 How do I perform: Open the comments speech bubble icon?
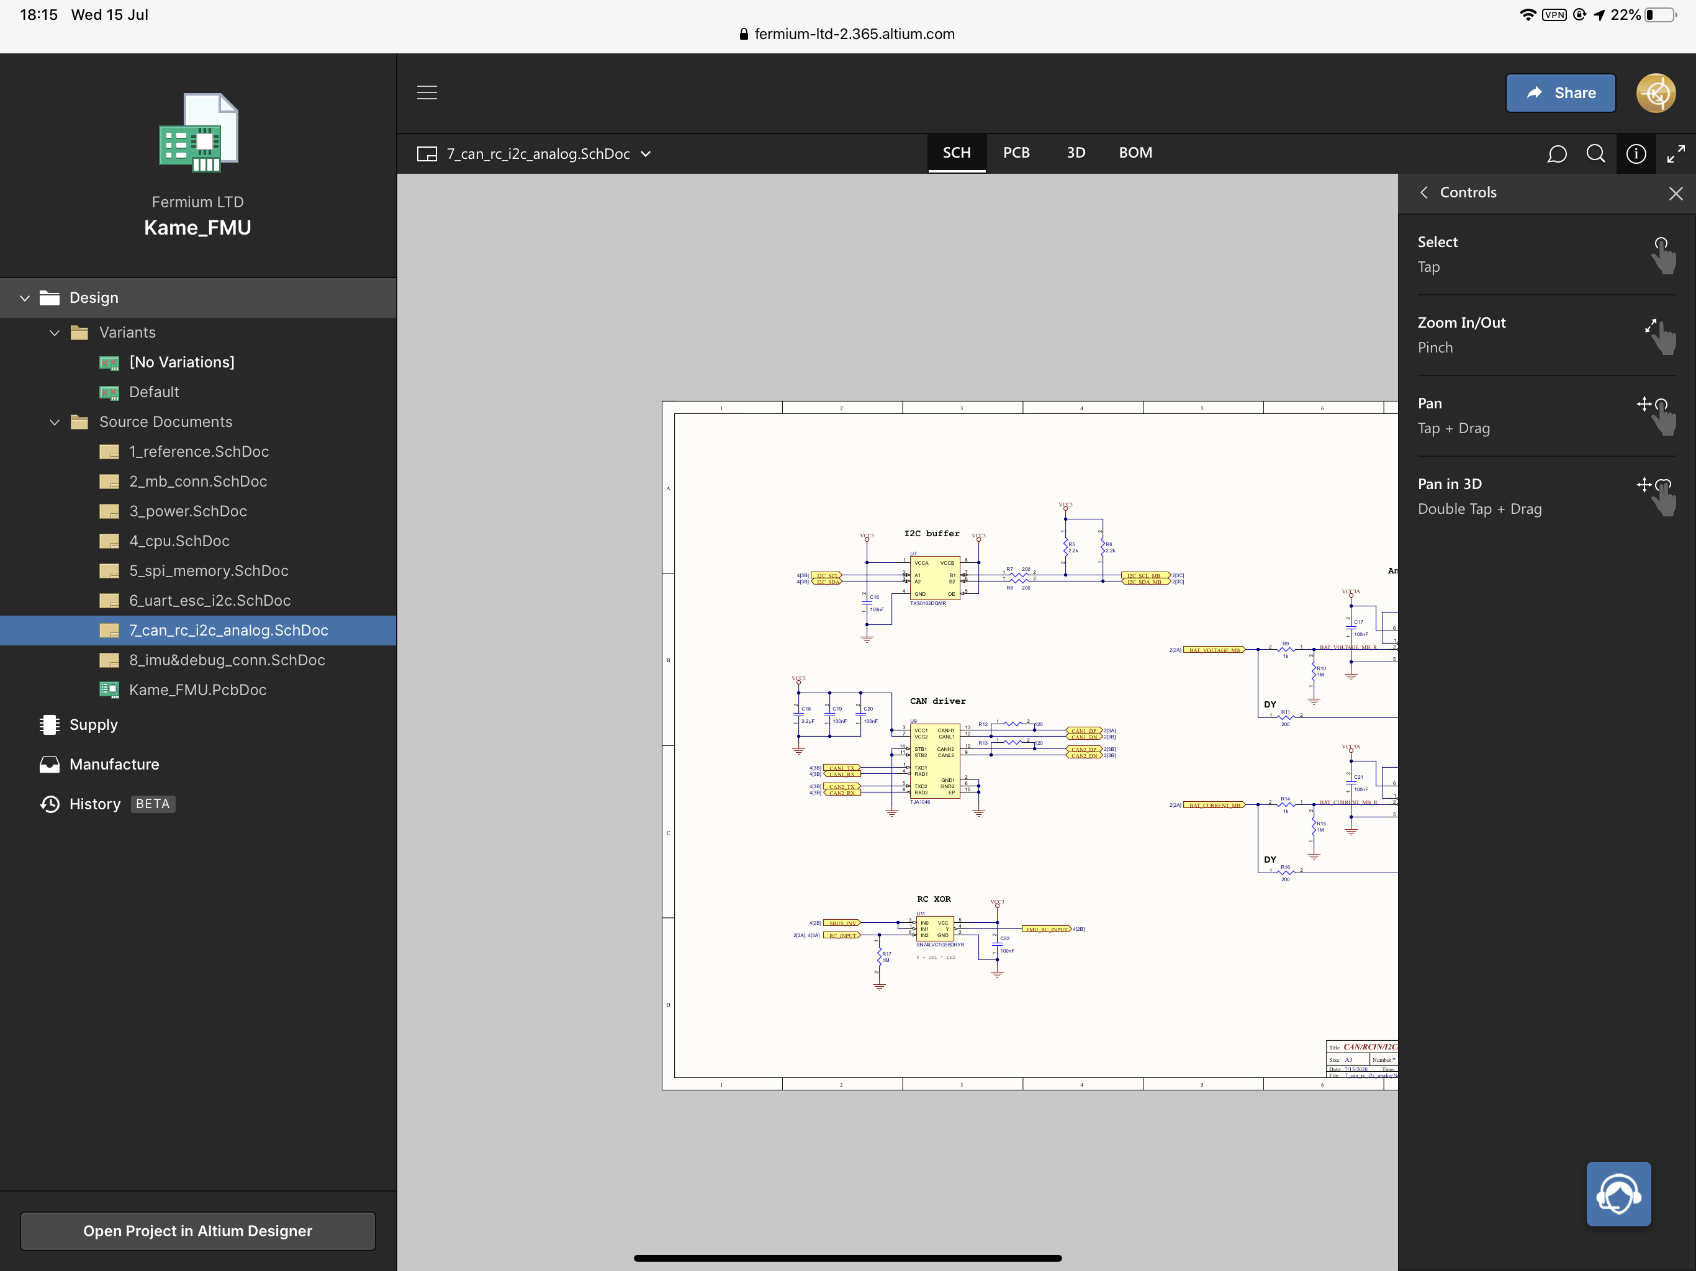[1556, 153]
